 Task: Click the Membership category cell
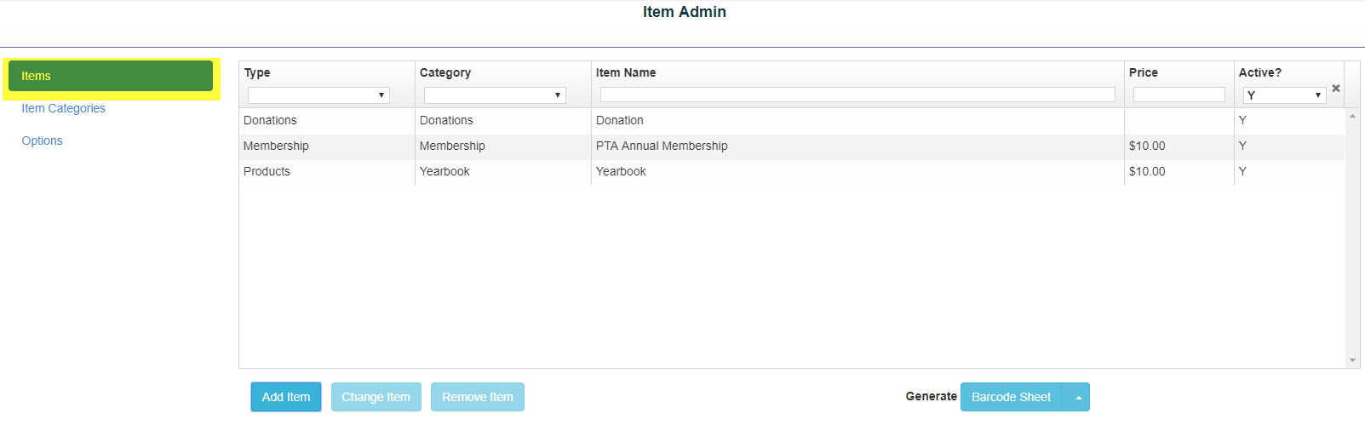click(503, 146)
